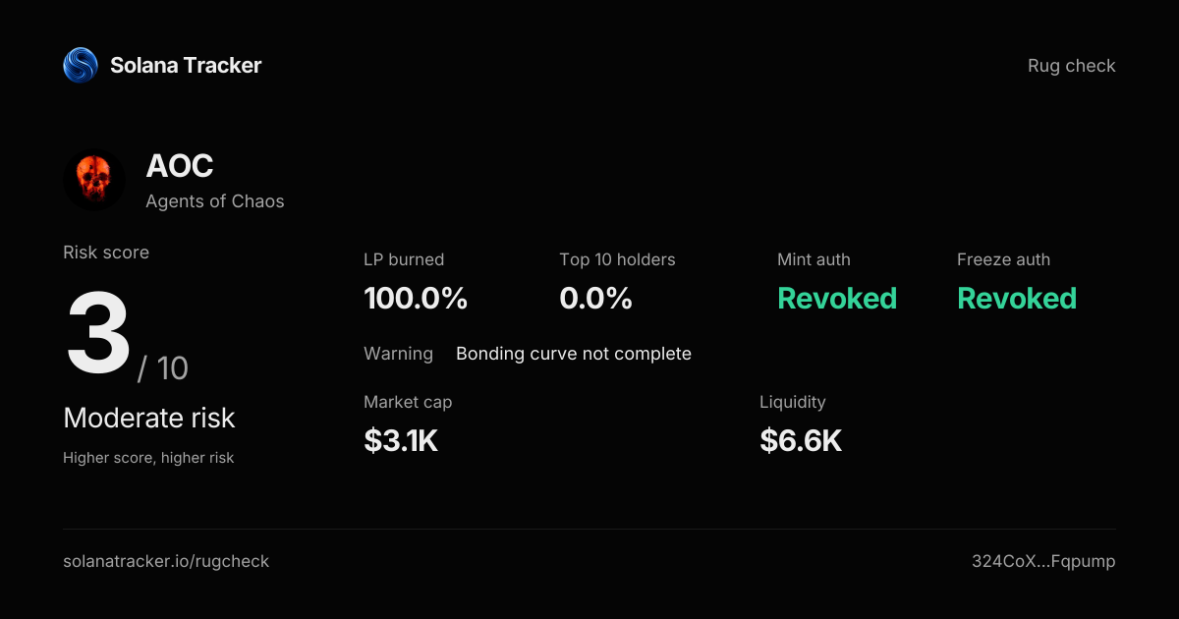The height and width of the screenshot is (619, 1179).
Task: Select the Moderate risk rating text
Action: [149, 418]
